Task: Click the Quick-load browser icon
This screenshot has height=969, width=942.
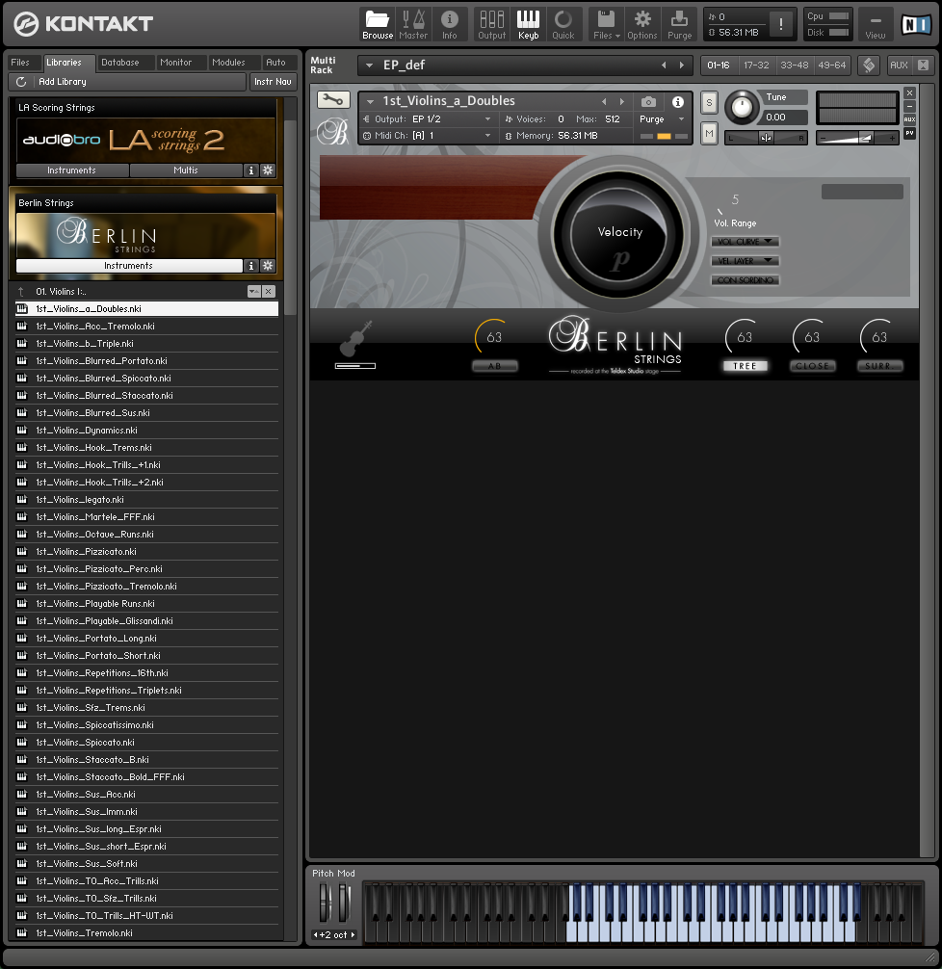Action: point(563,25)
